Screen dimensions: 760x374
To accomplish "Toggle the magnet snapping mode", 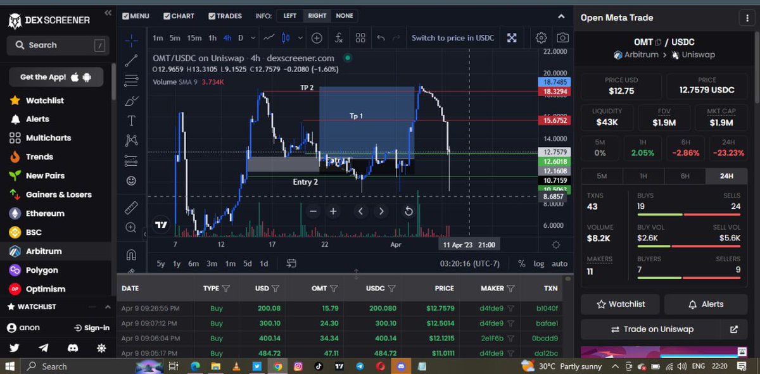I will coord(131,255).
